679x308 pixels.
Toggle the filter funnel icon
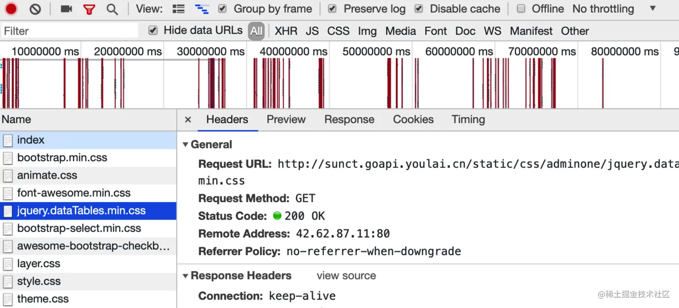tap(89, 9)
